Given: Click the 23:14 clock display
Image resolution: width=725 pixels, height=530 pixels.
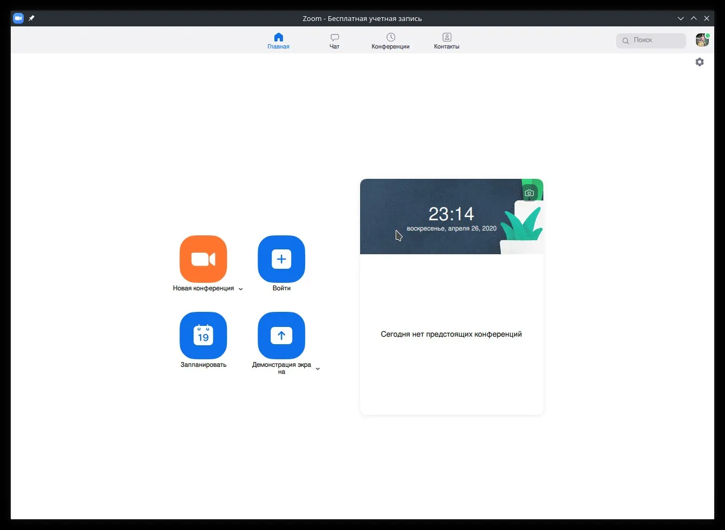Looking at the screenshot, I should click(x=451, y=214).
